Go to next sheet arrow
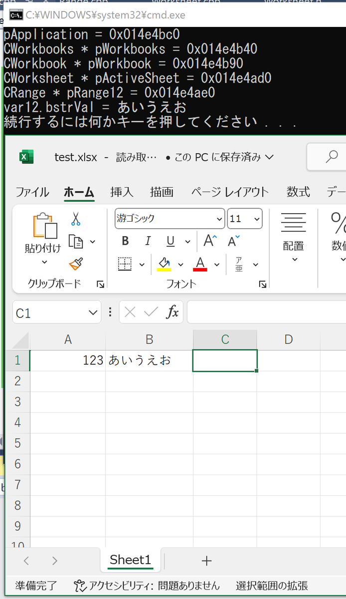 tap(55, 561)
